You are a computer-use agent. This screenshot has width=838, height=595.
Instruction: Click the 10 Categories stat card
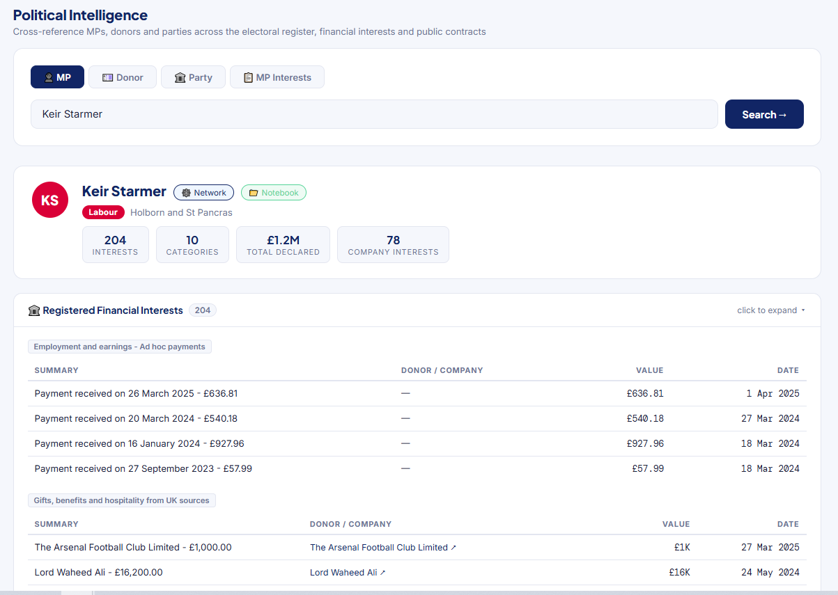click(x=192, y=245)
